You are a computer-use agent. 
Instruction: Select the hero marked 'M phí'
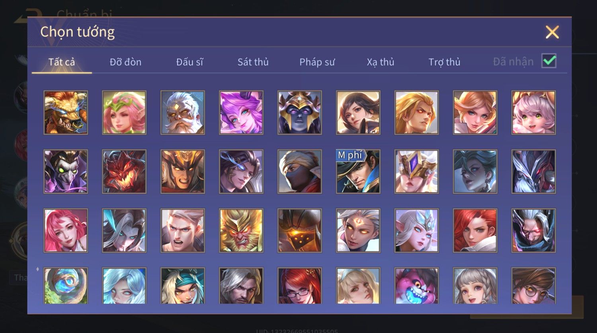click(358, 171)
